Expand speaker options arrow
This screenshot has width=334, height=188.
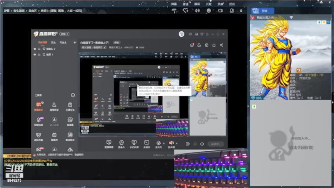point(177,143)
